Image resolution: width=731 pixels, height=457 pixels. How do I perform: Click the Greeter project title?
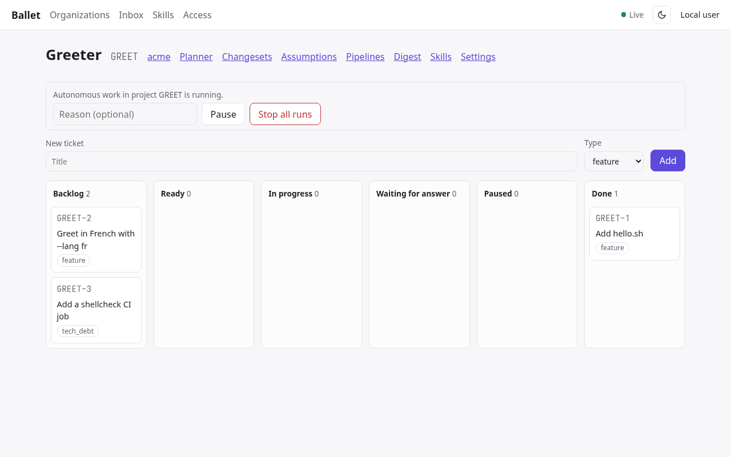pyautogui.click(x=74, y=55)
